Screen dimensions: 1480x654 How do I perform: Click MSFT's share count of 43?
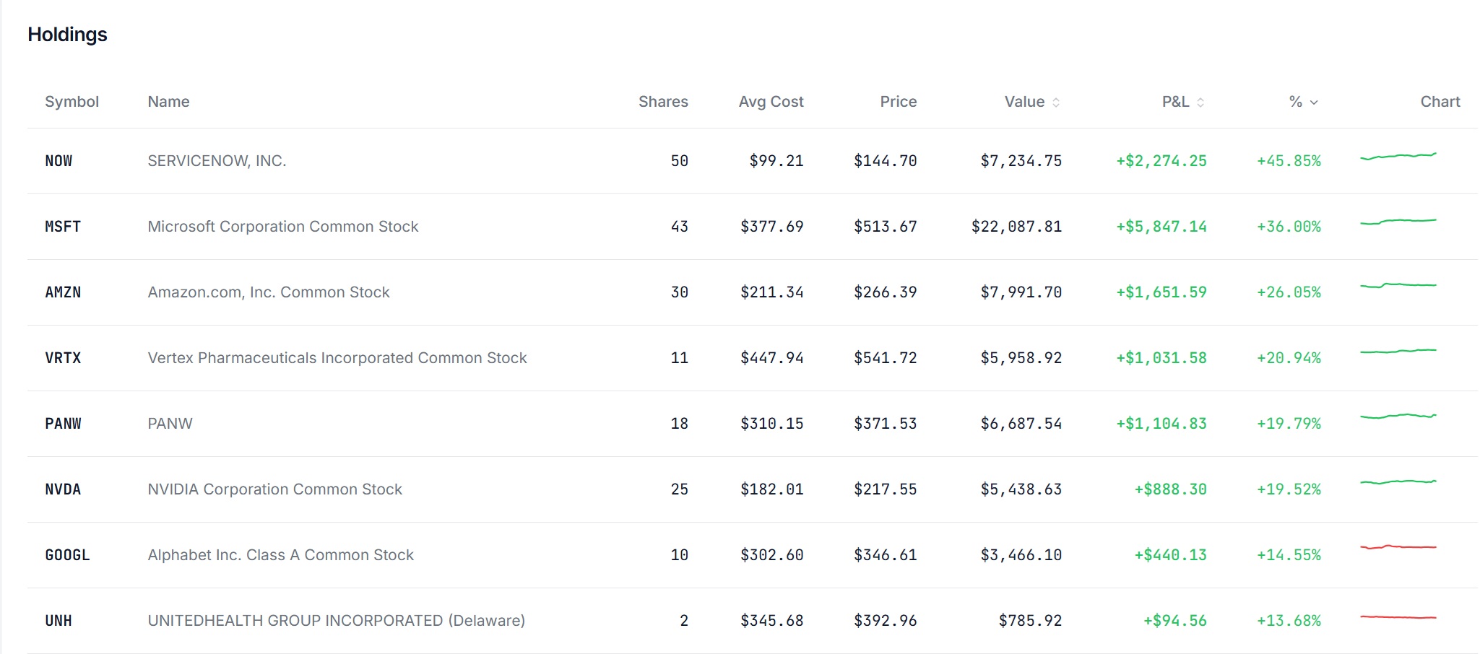680,227
